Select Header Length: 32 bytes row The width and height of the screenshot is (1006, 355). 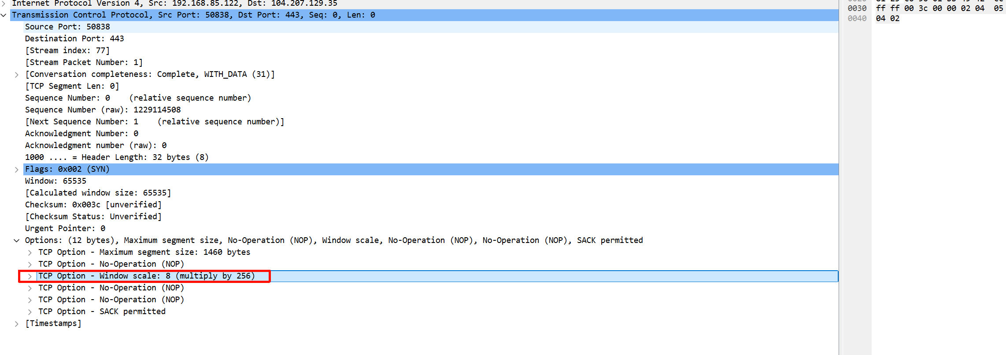[431, 157]
